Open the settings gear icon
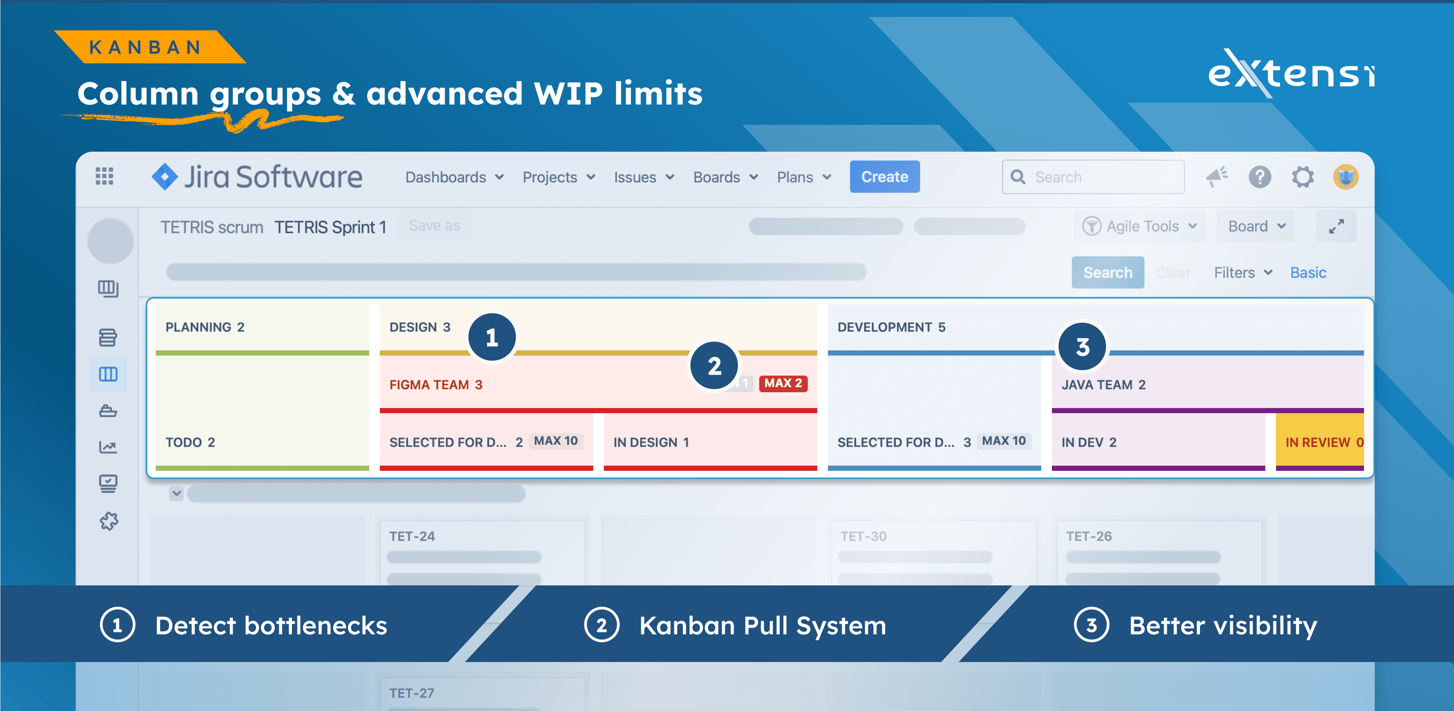This screenshot has width=1454, height=711. pos(1303,177)
